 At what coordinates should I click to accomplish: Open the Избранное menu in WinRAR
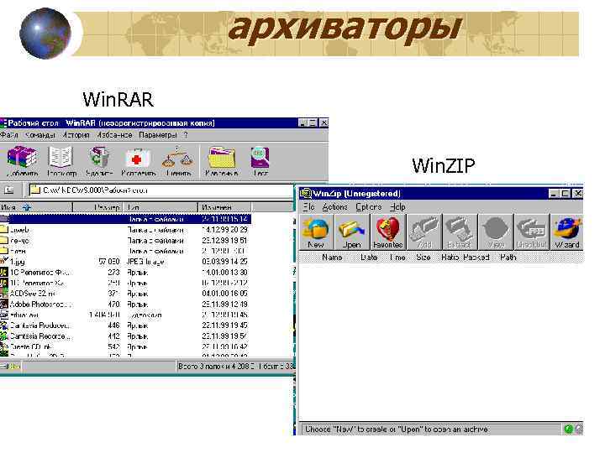114,135
